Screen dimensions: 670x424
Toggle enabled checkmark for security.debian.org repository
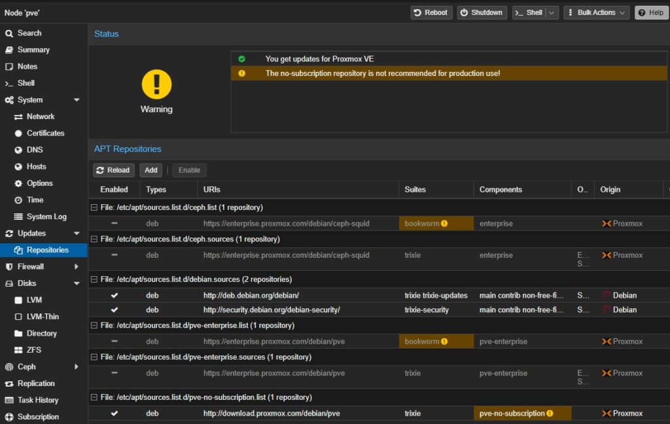(115, 309)
